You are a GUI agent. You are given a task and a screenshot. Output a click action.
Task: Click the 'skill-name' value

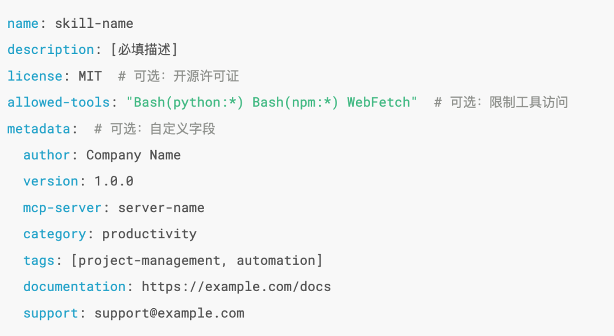(94, 24)
